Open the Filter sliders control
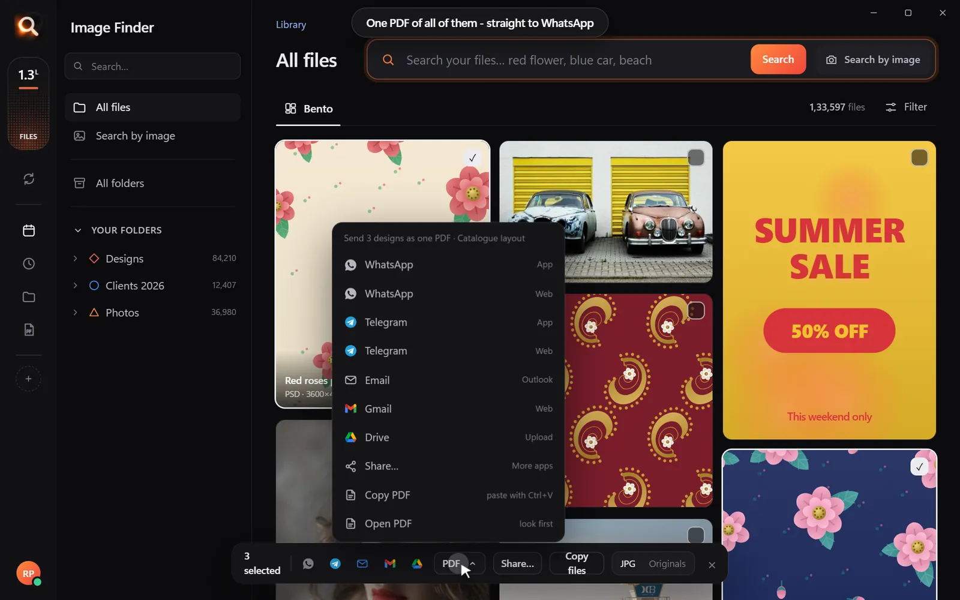960x600 pixels. click(906, 107)
